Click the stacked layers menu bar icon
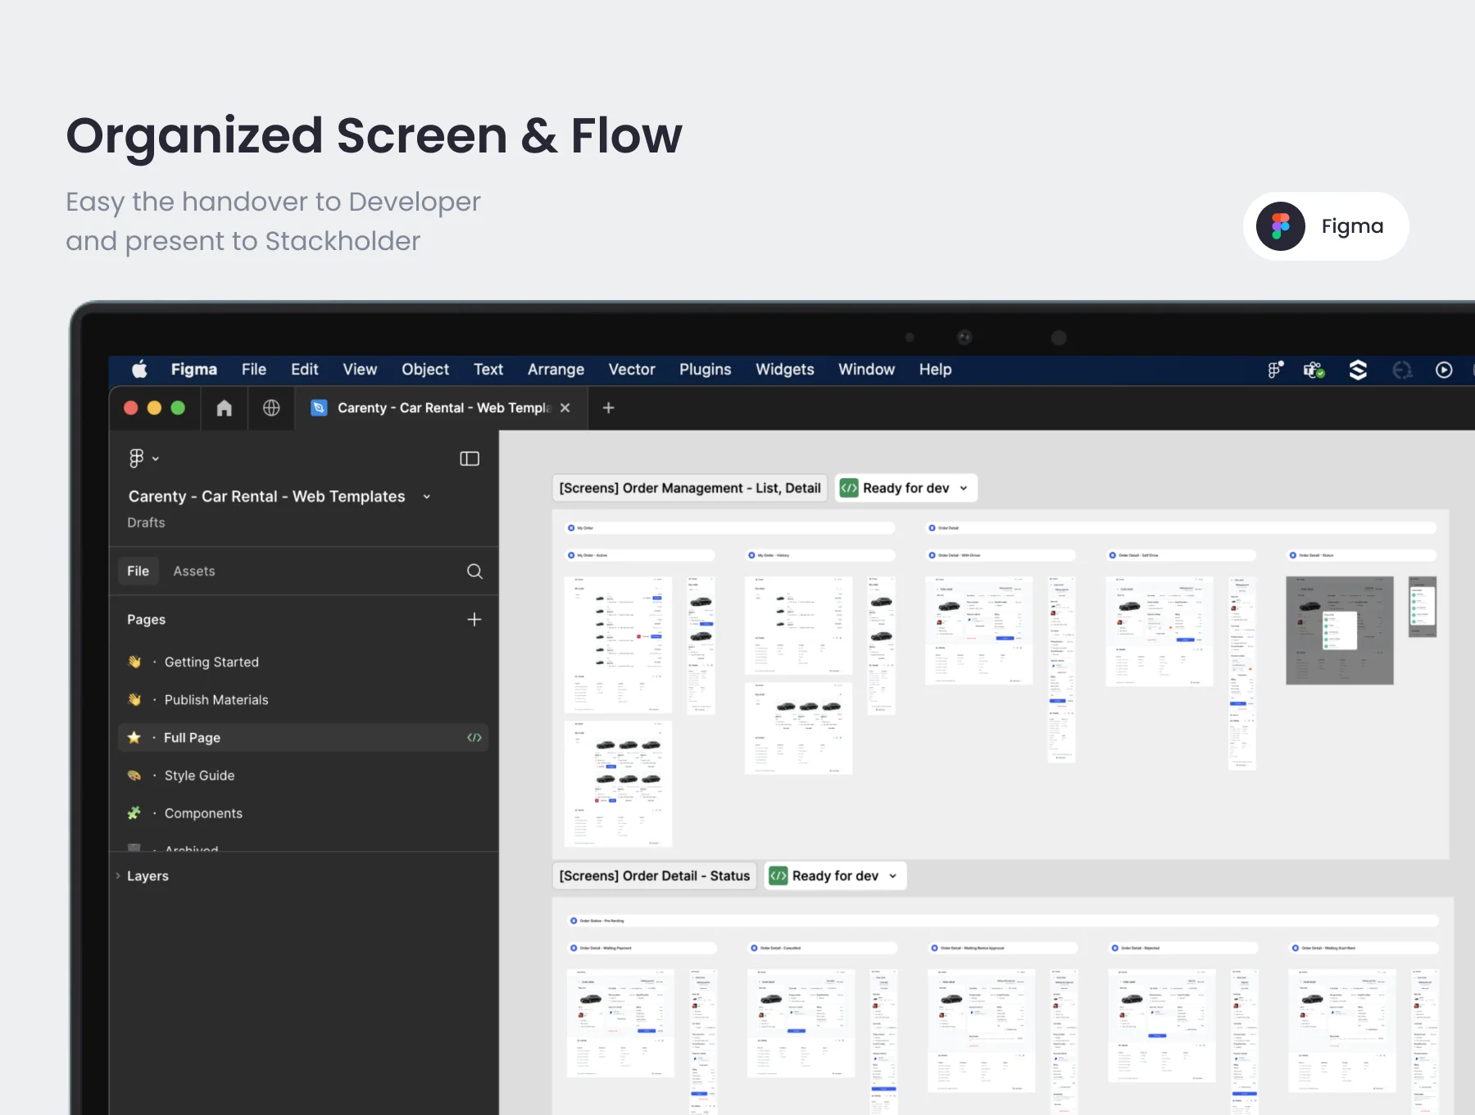 [1358, 370]
